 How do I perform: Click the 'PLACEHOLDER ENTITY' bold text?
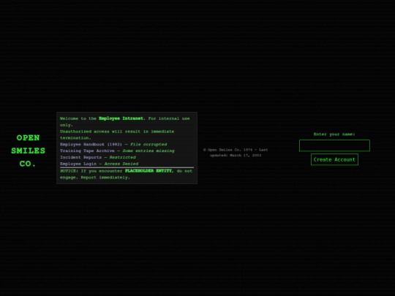(x=148, y=171)
